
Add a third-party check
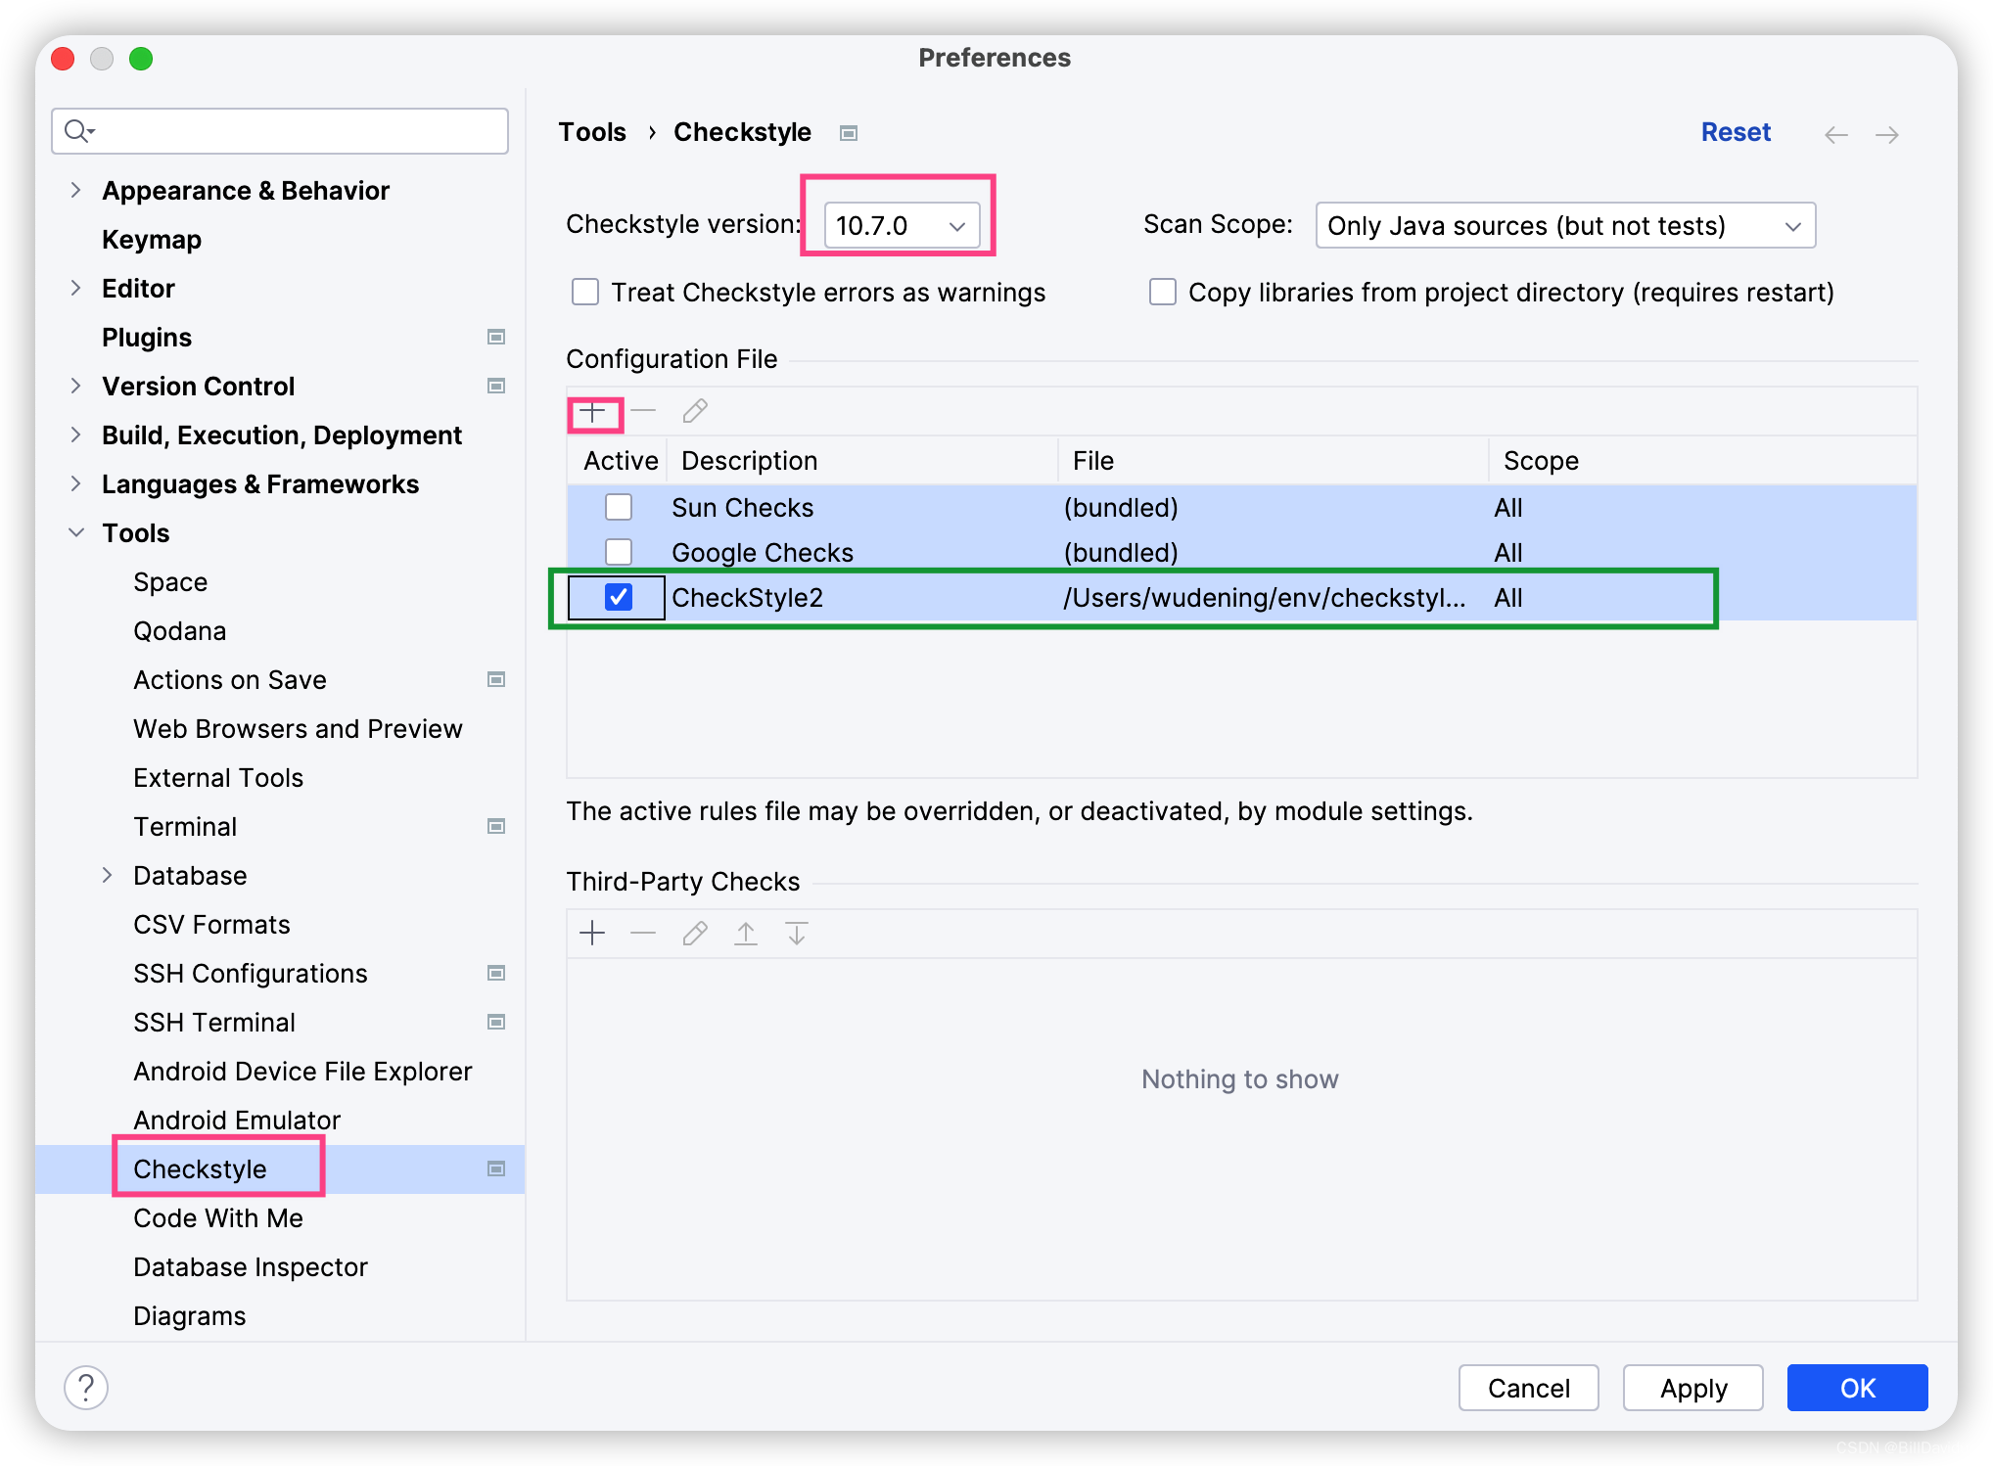(x=592, y=934)
